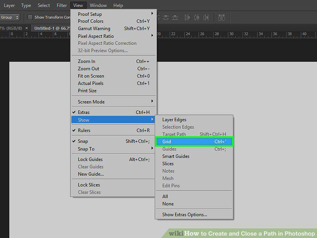Viewport: 317px width, 238px height.
Task: Click the Distribute Horizontal Centers icon
Action: click(196, 17)
